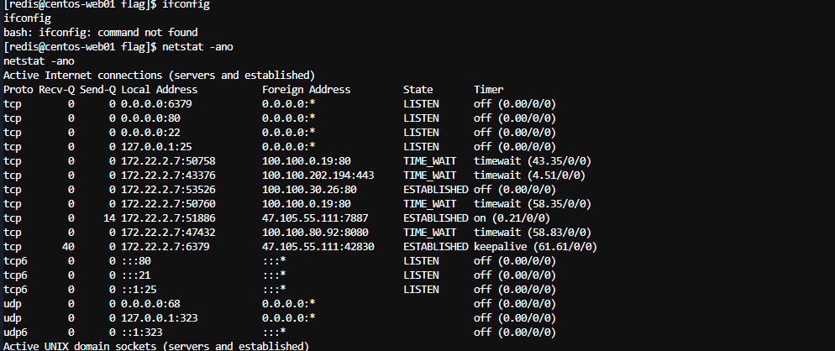The image size is (835, 351).
Task: Click local address 172.22.2.7:6379
Action: coord(165,247)
